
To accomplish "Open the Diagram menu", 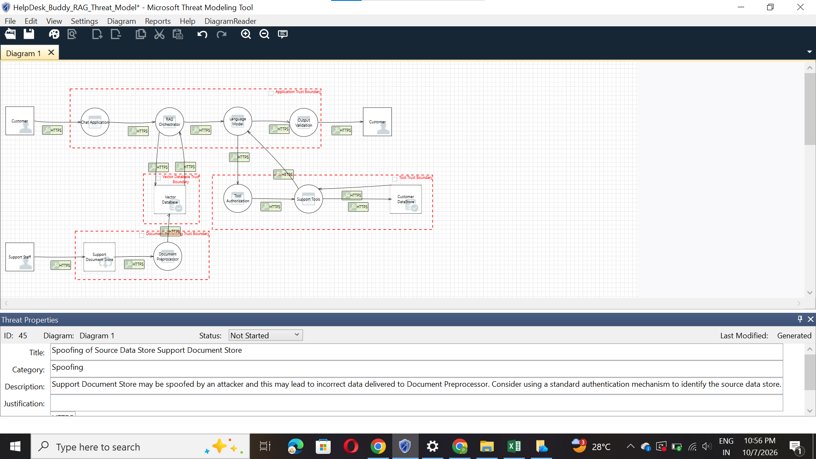I will pos(122,21).
